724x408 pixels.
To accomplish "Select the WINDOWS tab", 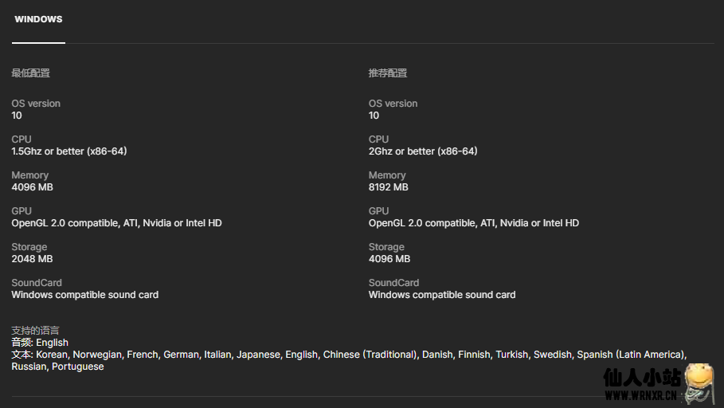I will 38,19.
